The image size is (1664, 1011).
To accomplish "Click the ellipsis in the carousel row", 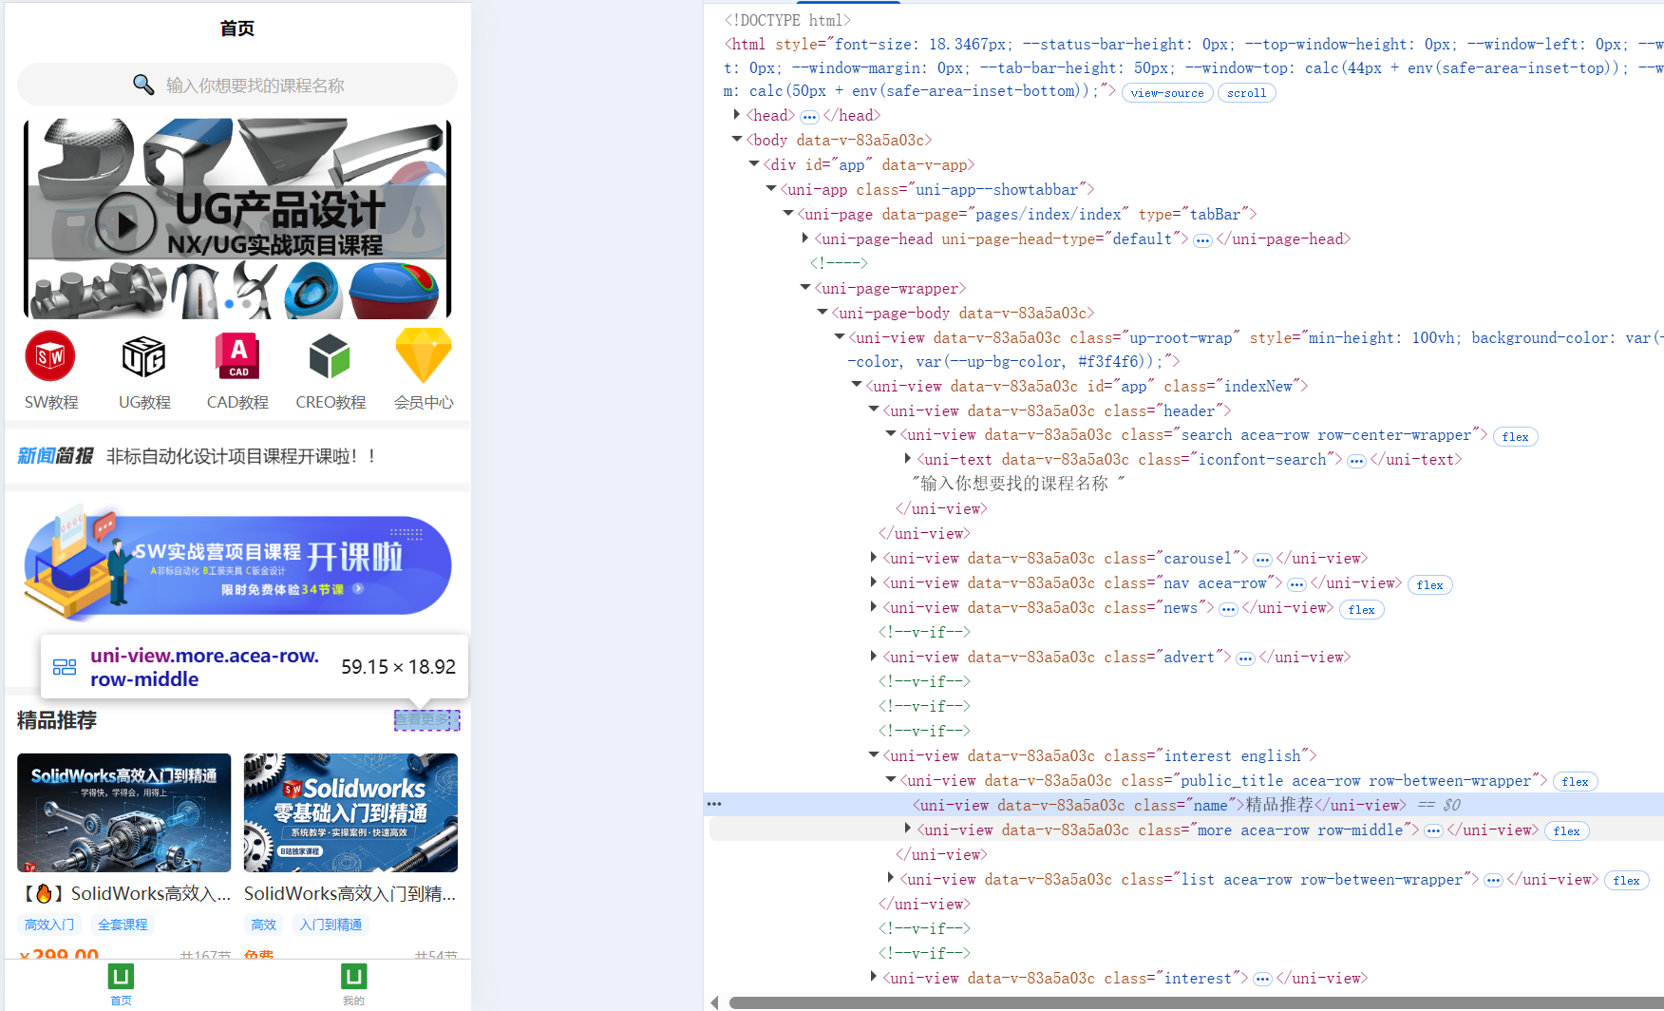I will tap(1262, 560).
